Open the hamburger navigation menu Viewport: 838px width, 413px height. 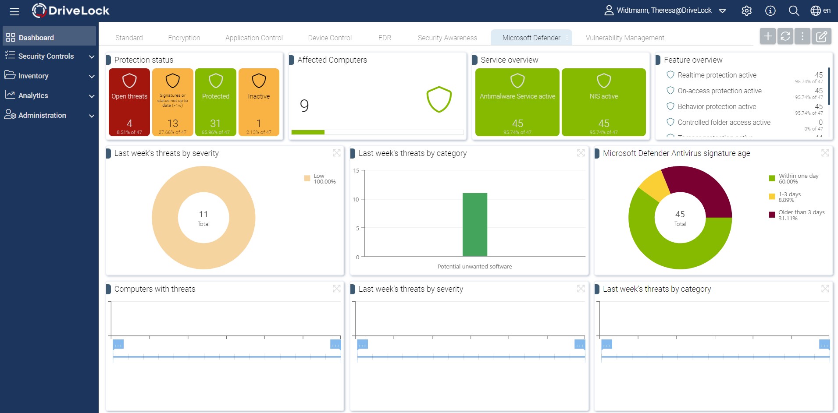pos(14,11)
